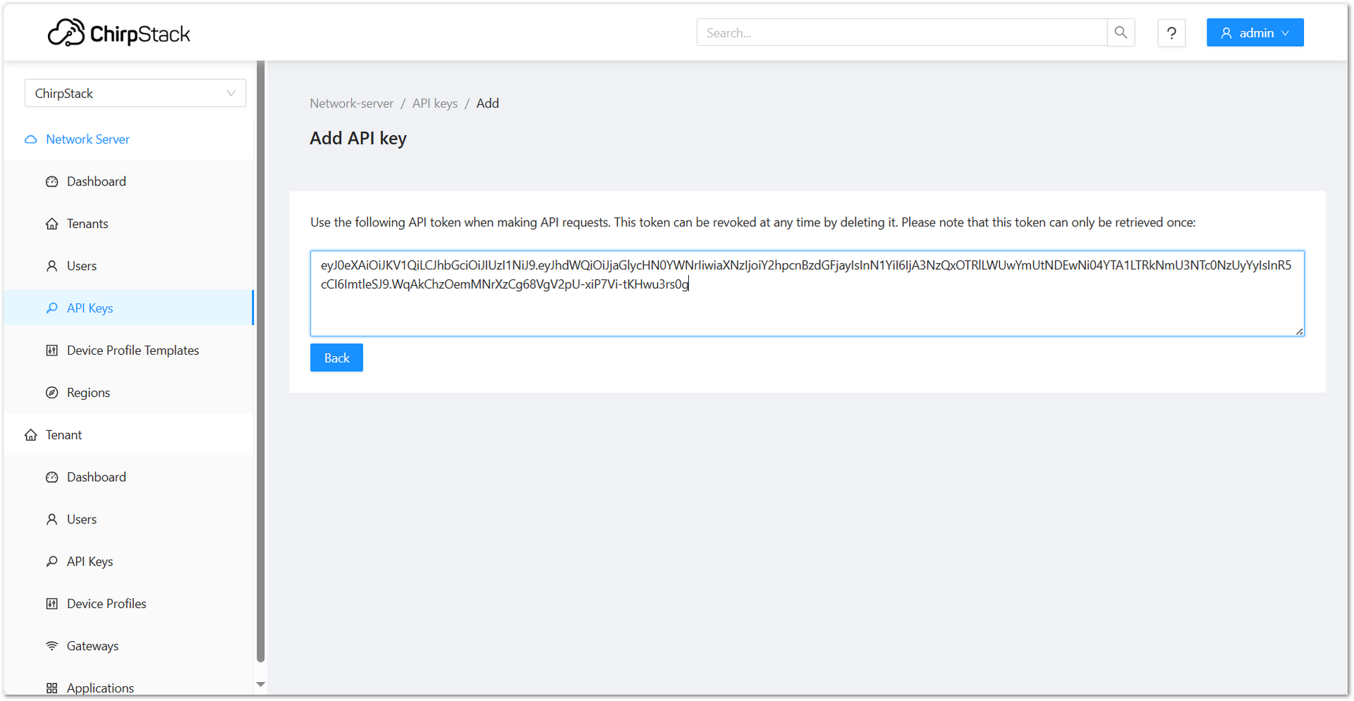Select Tenant API Keys menu item
This screenshot has width=1354, height=701.
[90, 561]
